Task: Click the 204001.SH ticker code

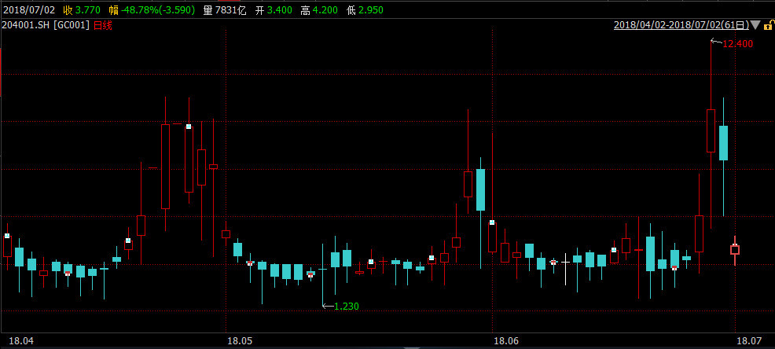Action: (25, 26)
